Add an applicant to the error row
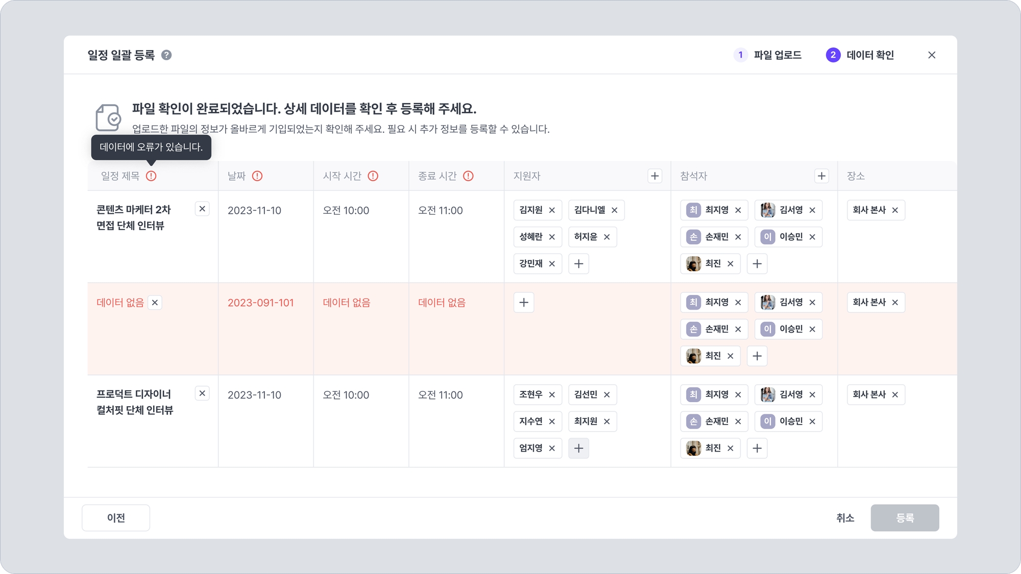This screenshot has width=1021, height=574. tap(524, 303)
